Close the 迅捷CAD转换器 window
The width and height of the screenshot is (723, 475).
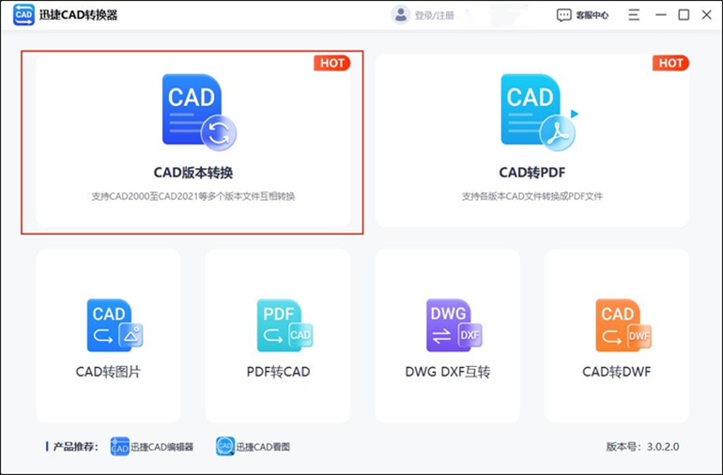pyautogui.click(x=706, y=15)
